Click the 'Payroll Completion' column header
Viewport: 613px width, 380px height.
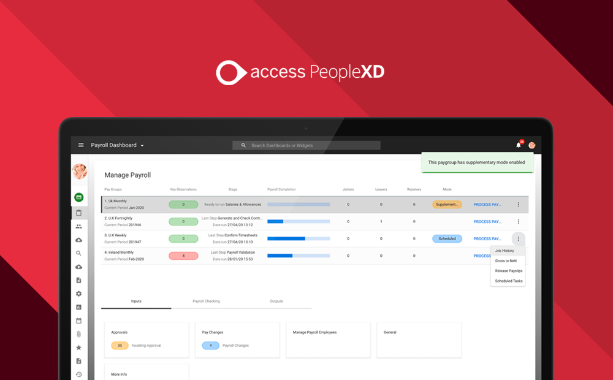[281, 189]
